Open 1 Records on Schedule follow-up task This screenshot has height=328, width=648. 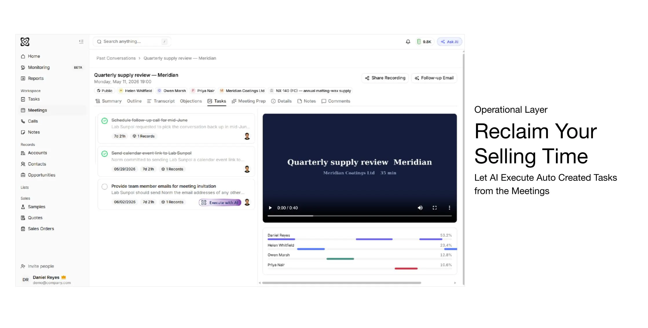coord(144,136)
